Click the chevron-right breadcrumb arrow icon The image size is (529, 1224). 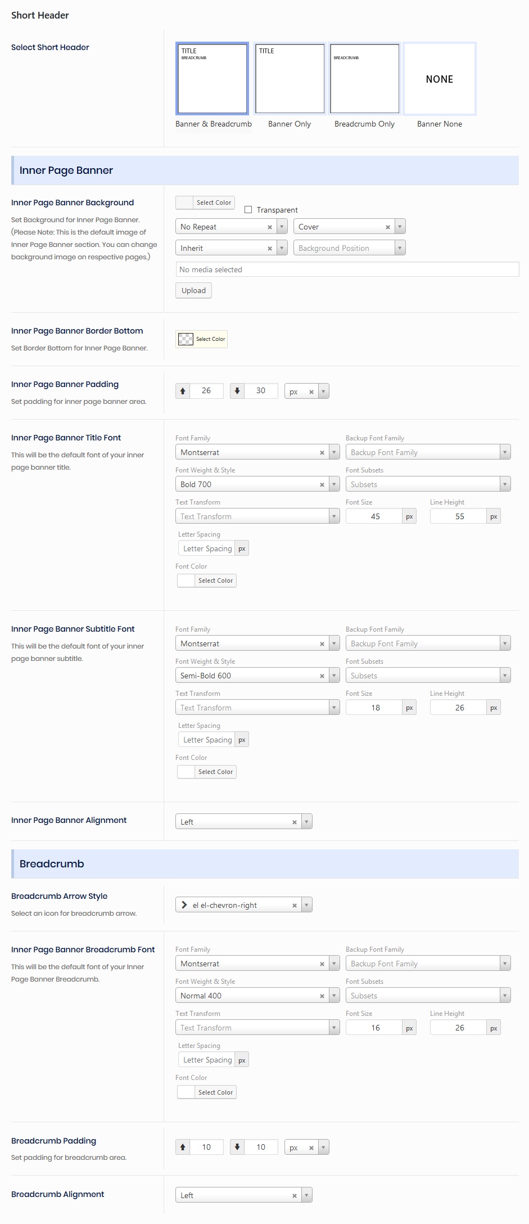tap(184, 905)
